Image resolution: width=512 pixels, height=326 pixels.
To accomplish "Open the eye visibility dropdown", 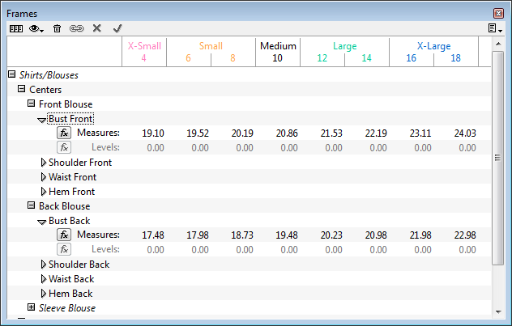I will (x=36, y=28).
